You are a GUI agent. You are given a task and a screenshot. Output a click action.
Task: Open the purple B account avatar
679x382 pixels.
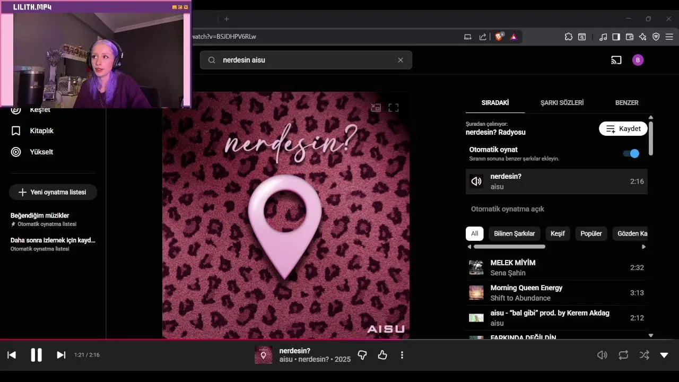[638, 60]
